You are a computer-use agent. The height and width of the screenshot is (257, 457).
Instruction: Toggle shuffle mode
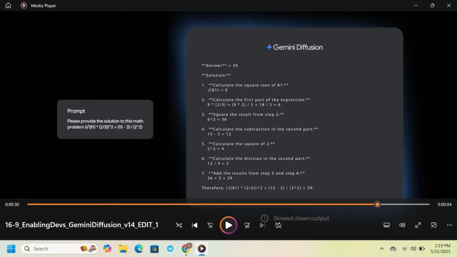pyautogui.click(x=179, y=225)
